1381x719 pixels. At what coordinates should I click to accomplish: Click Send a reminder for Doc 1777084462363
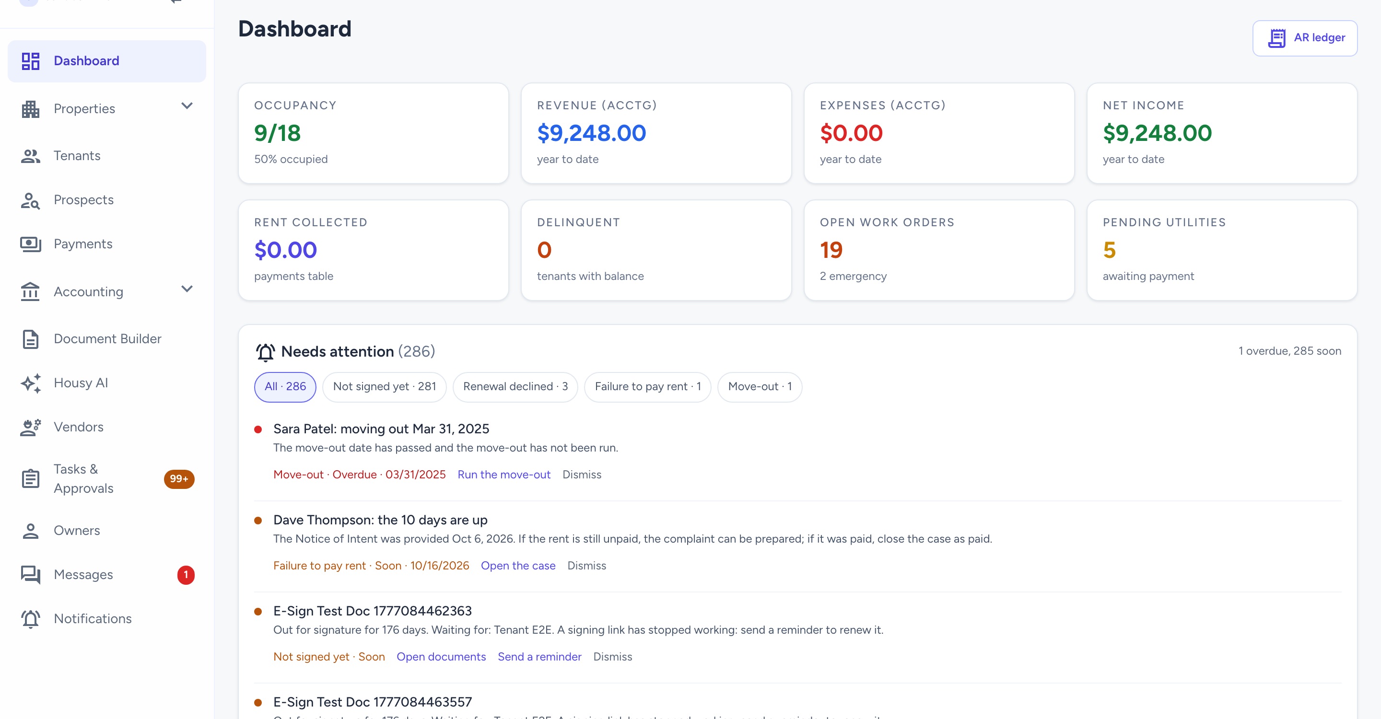[539, 657]
